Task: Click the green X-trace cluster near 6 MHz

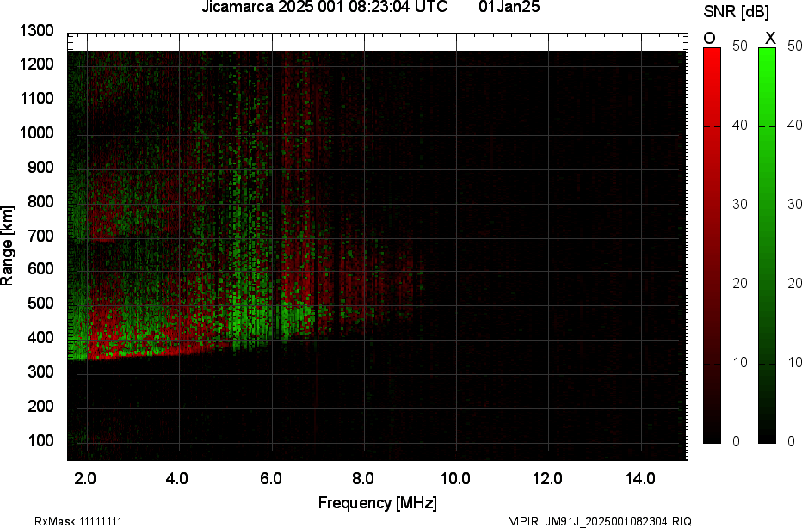Action: click(x=271, y=322)
